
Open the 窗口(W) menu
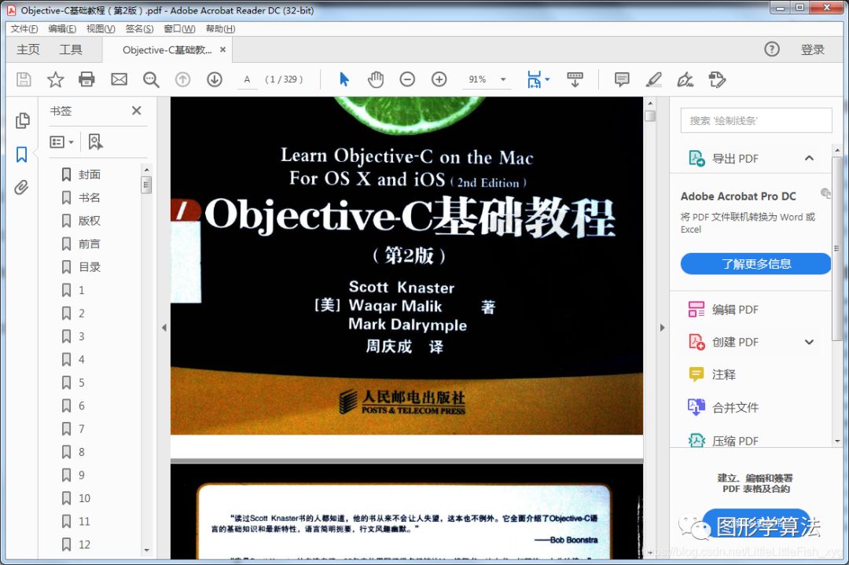pos(179,29)
